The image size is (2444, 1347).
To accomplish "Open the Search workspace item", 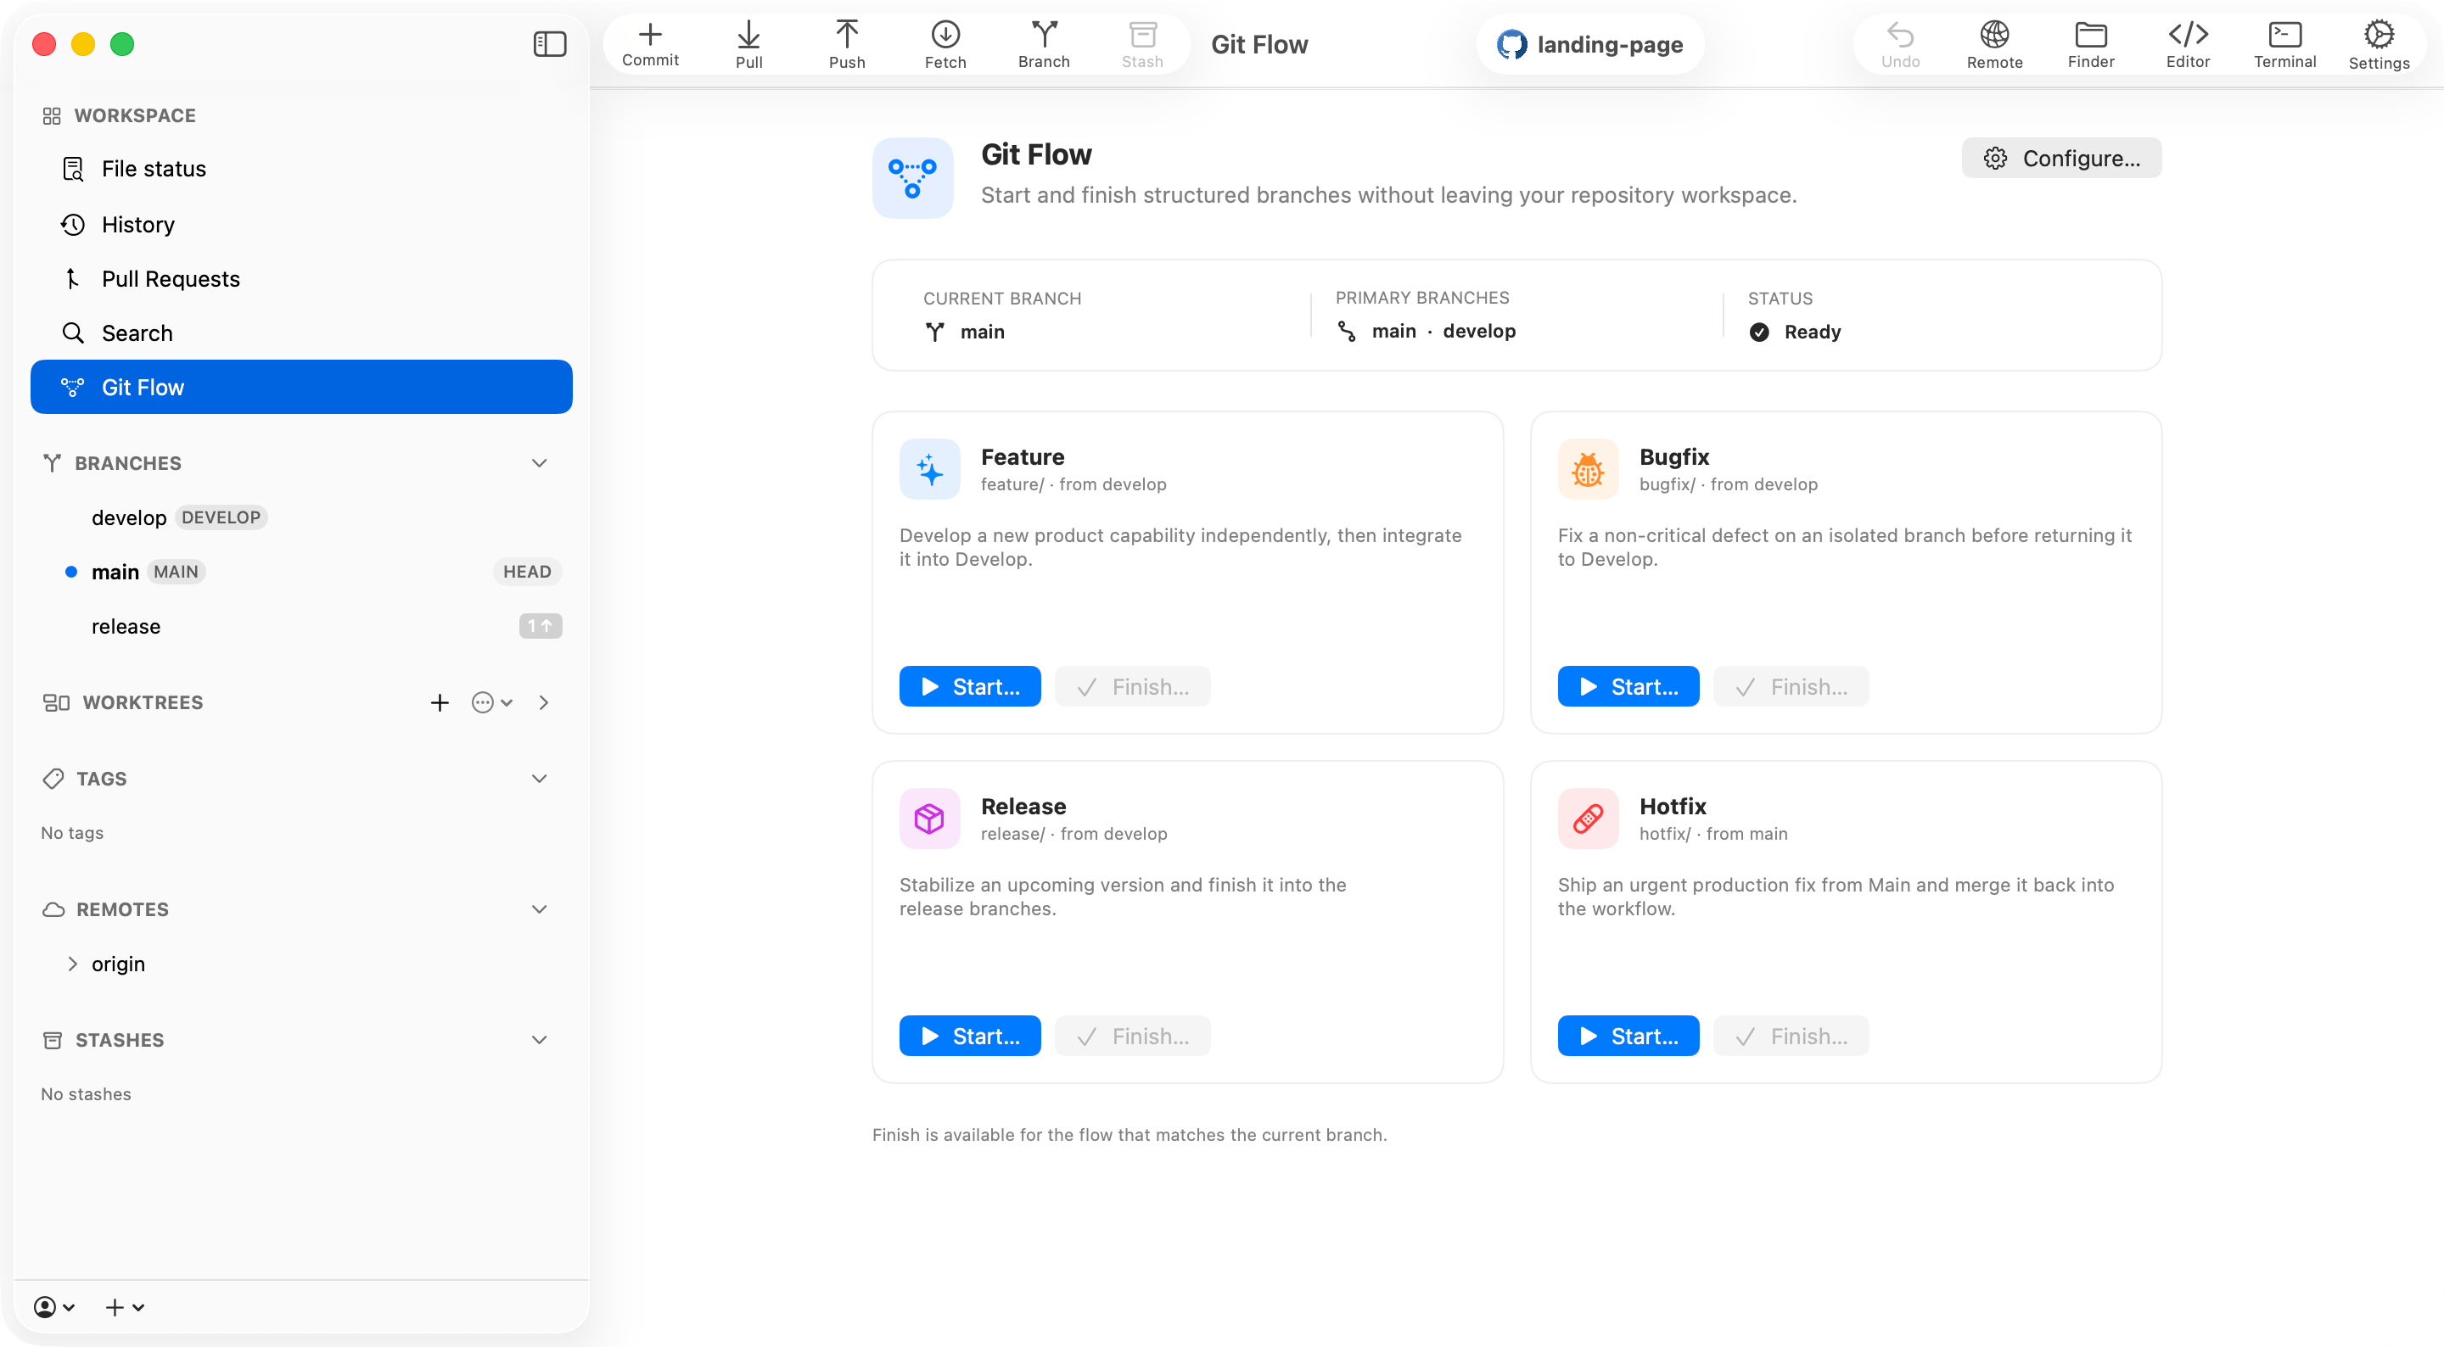I will point(300,333).
